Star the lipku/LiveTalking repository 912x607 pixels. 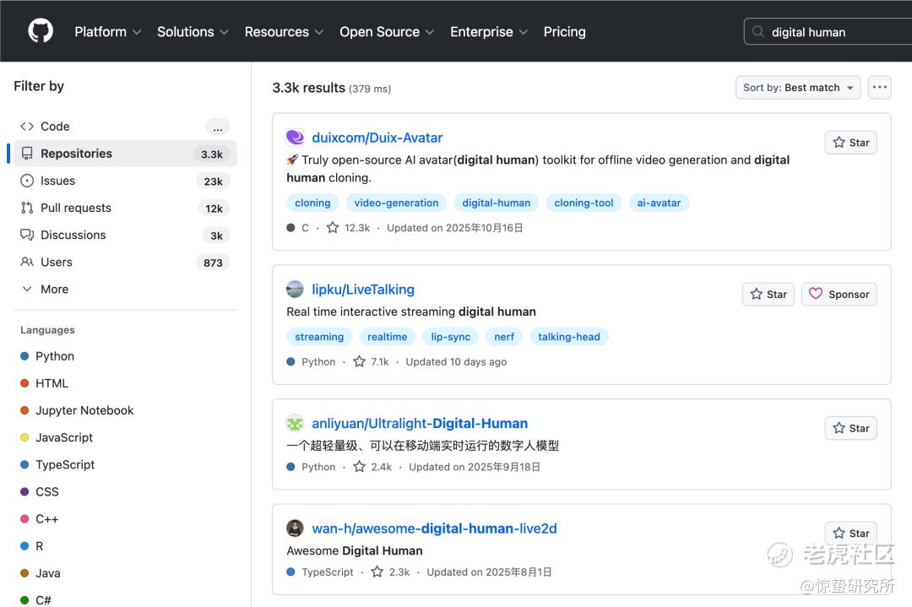point(768,294)
